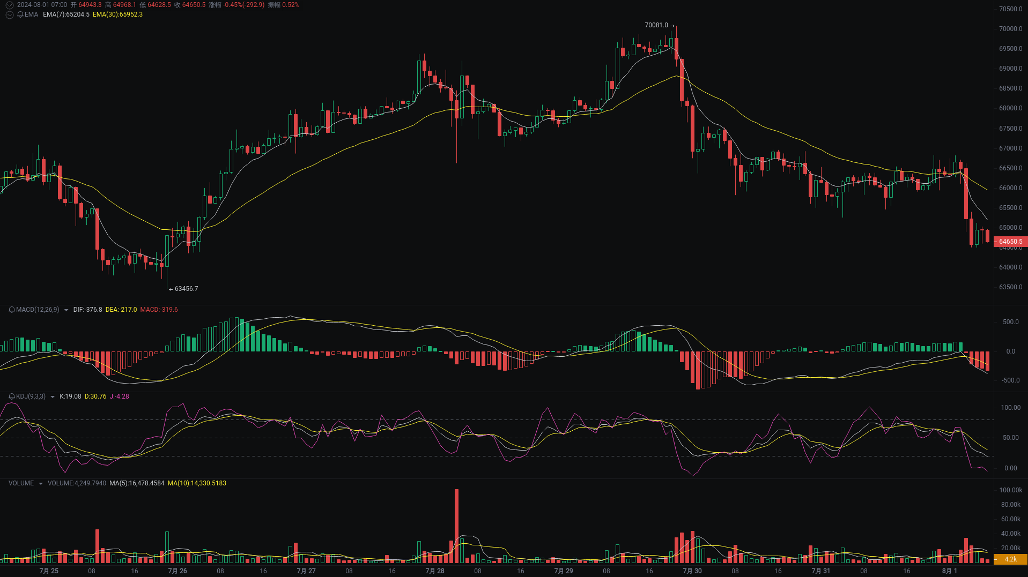Click the 63500.0 price axis label
The height and width of the screenshot is (577, 1028).
1011,287
